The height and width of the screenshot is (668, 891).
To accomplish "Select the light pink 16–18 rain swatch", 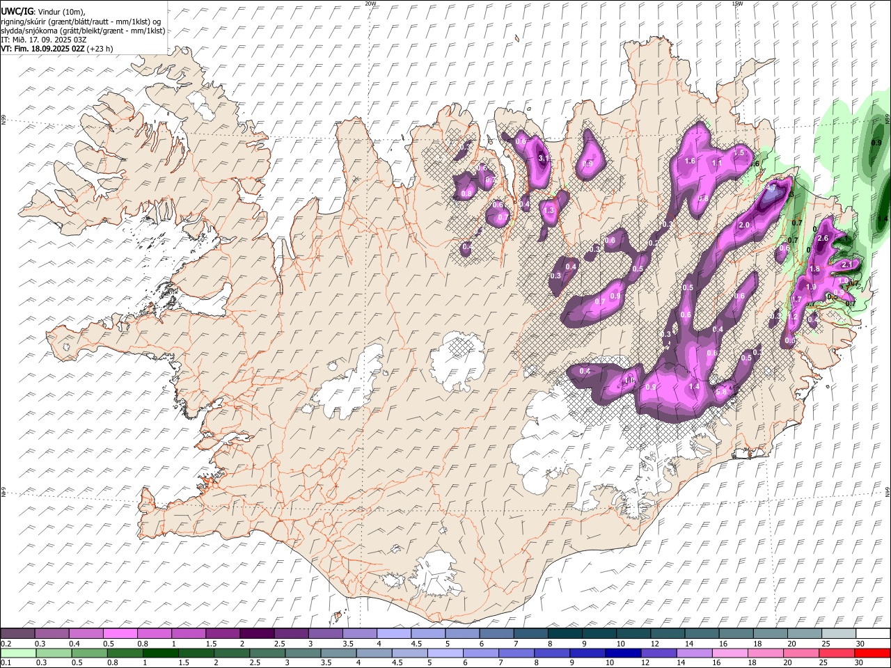I will click(730, 653).
